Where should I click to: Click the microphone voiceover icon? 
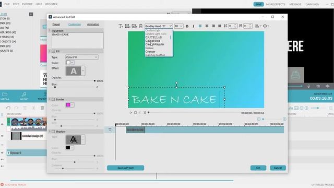pyautogui.click(x=308, y=86)
